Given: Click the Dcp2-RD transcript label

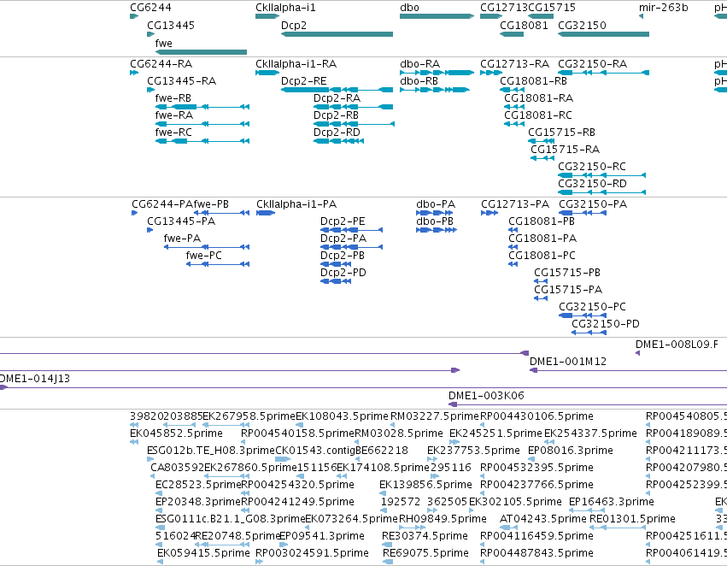Looking at the screenshot, I should (x=337, y=133).
